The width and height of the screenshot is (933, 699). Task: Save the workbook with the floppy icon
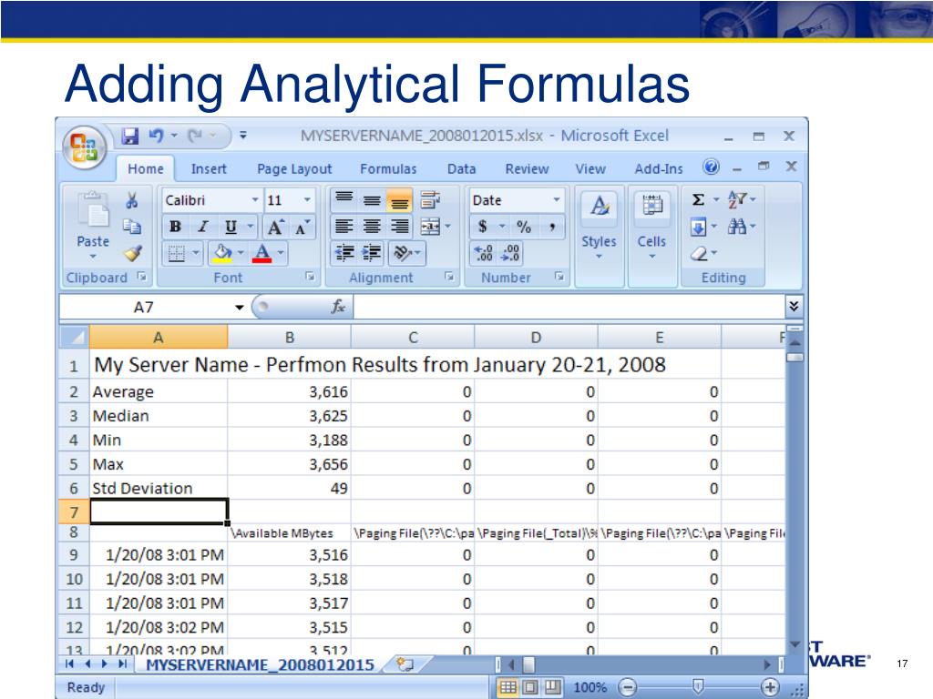pos(129,137)
